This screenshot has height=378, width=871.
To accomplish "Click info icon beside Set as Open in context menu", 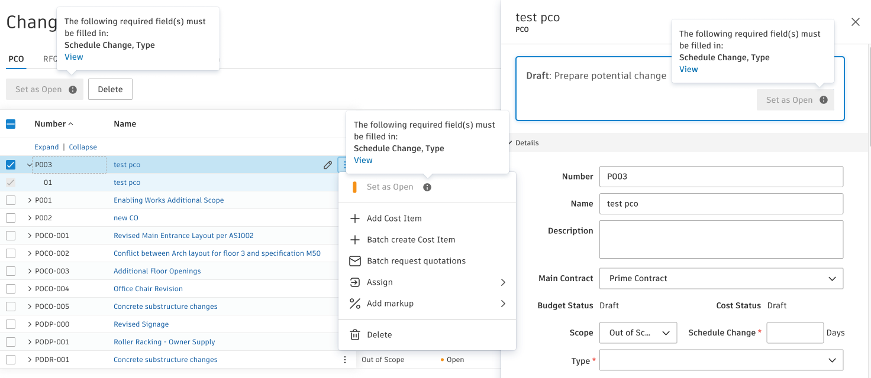I will tap(427, 187).
